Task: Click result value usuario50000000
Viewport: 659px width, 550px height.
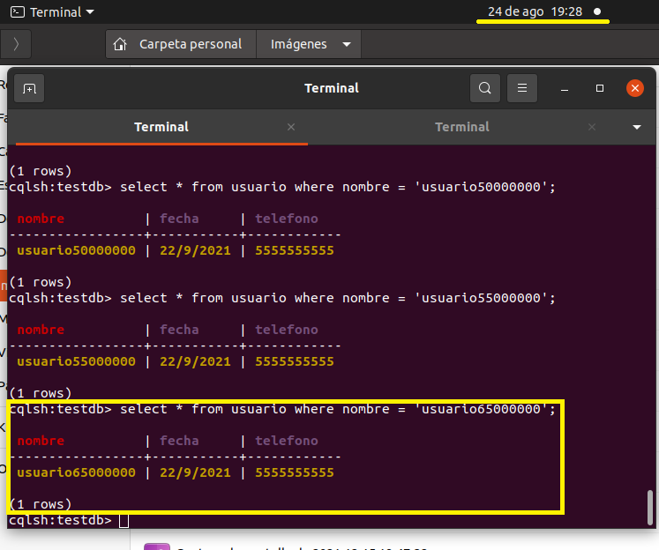Action: (76, 250)
